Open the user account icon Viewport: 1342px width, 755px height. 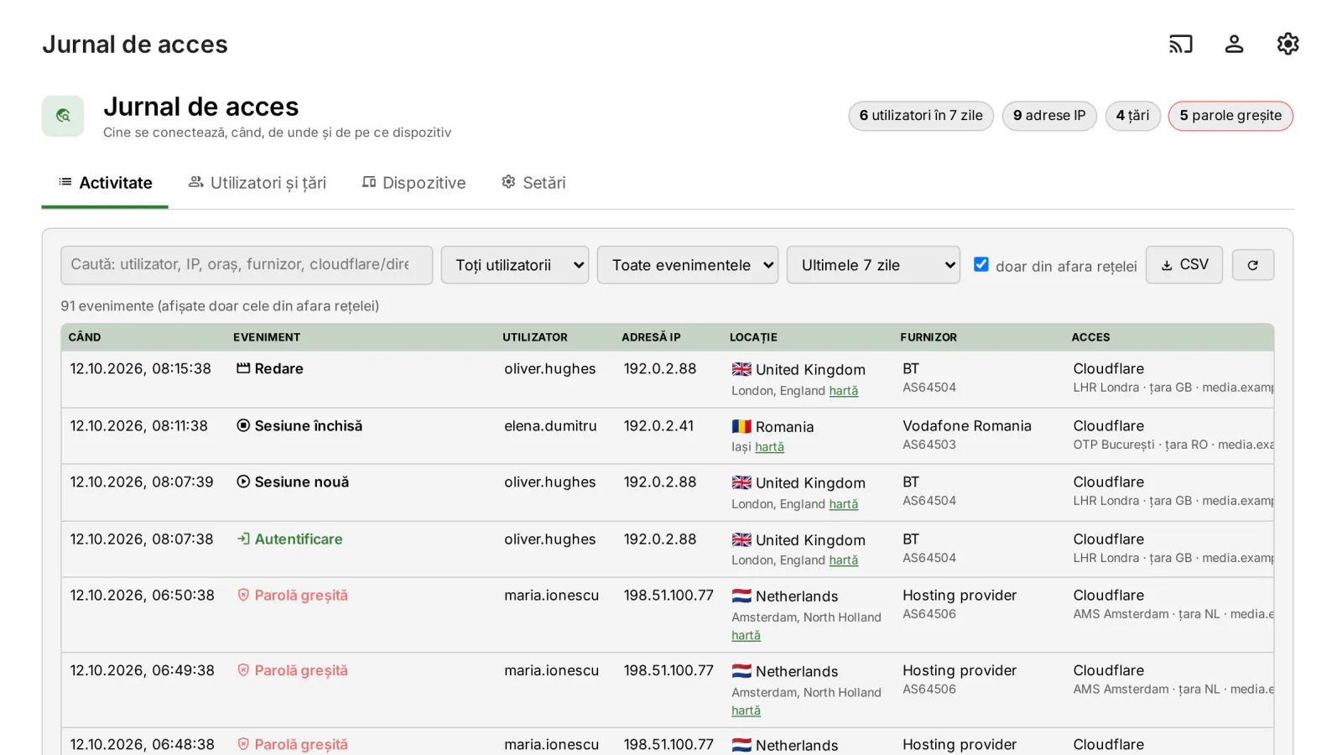point(1234,44)
